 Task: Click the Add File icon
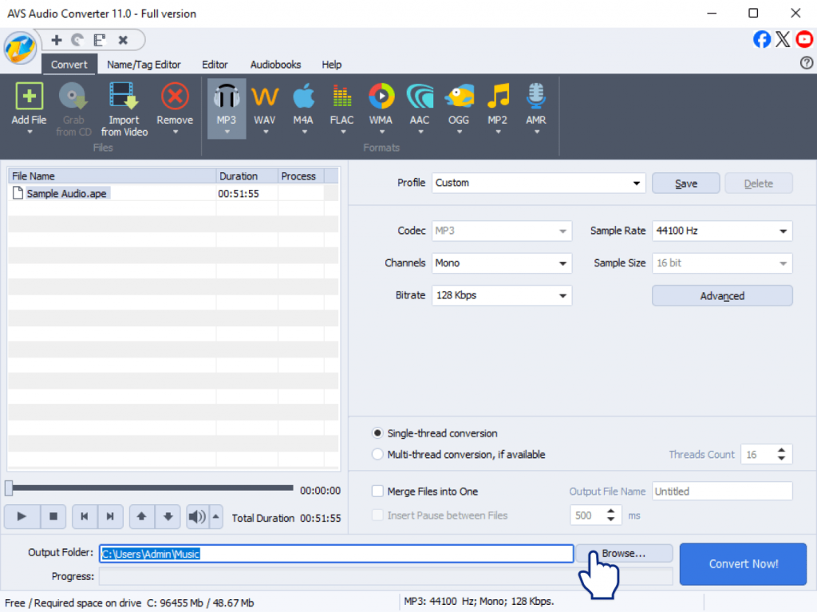[x=30, y=97]
